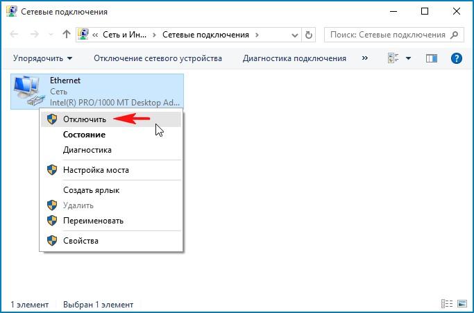Image resolution: width=474 pixels, height=313 pixels.
Task: Show more toolbar commands chevron
Action: tap(365, 58)
